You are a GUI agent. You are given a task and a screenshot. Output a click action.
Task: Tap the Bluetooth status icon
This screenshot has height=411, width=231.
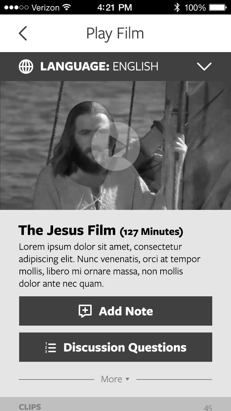tap(177, 7)
